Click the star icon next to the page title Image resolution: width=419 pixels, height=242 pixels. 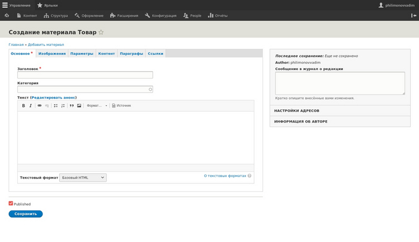tap(101, 32)
